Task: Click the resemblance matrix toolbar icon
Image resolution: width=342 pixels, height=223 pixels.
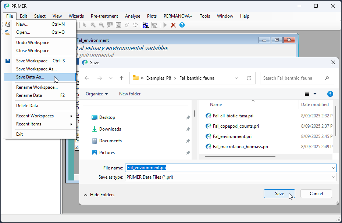Action: pos(146,25)
